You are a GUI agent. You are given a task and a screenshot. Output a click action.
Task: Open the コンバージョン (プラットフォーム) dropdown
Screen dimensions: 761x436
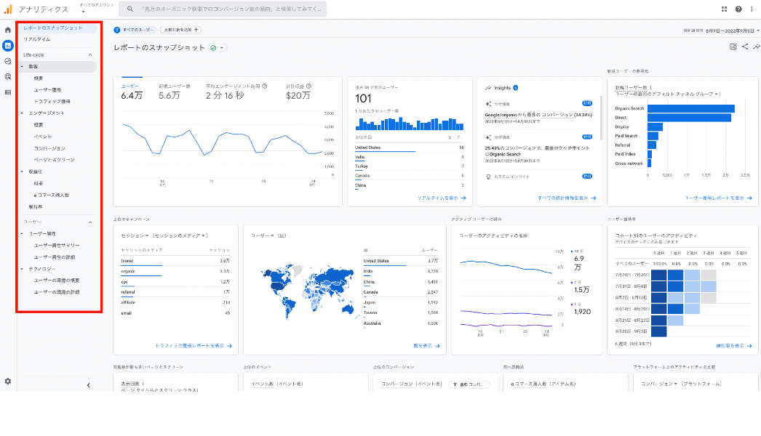click(x=661, y=384)
